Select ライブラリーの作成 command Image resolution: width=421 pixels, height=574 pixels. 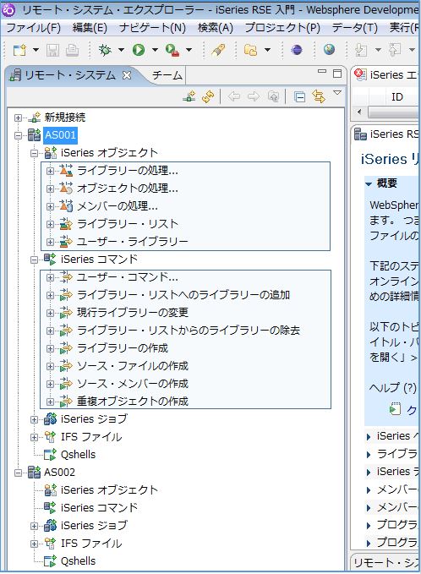point(123,347)
